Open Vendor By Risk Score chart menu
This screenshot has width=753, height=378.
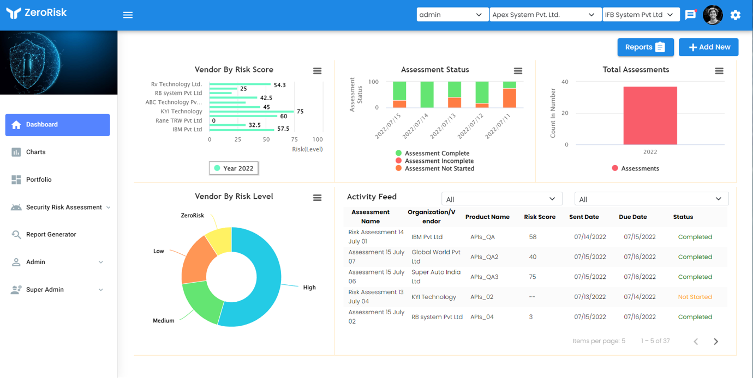(x=317, y=71)
